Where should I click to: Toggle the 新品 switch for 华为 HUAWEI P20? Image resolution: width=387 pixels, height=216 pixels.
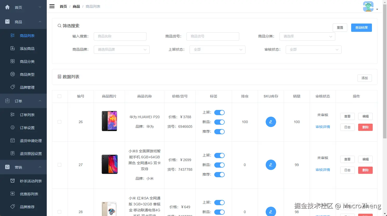[x=219, y=122]
